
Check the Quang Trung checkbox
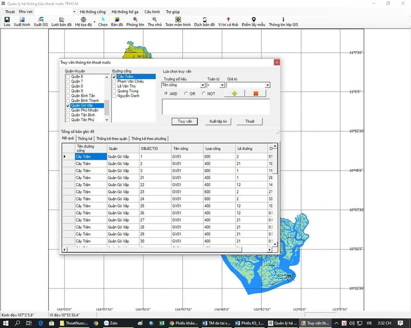(x=114, y=91)
